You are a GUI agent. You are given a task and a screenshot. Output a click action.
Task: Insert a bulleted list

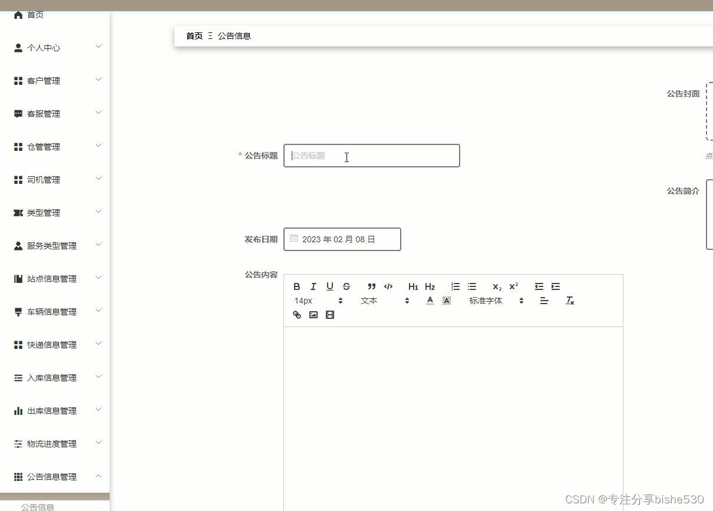tap(472, 286)
